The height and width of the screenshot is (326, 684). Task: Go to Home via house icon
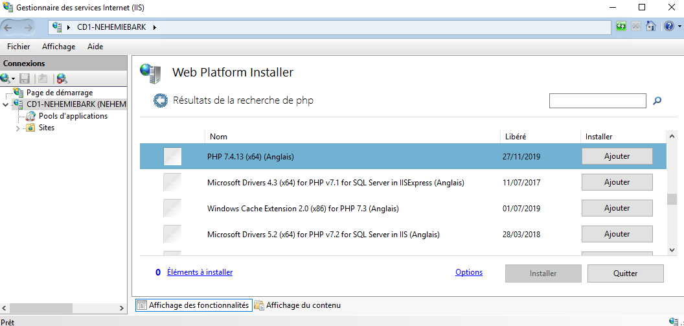pos(650,27)
